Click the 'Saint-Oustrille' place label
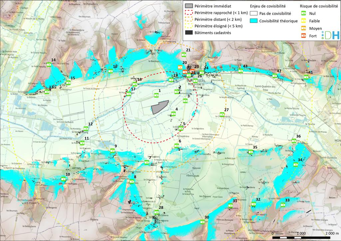The width and height of the screenshot is (341, 241). [x=329, y=158]
